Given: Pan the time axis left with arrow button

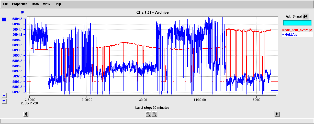Looking at the screenshot, I should pyautogui.click(x=26, y=114).
